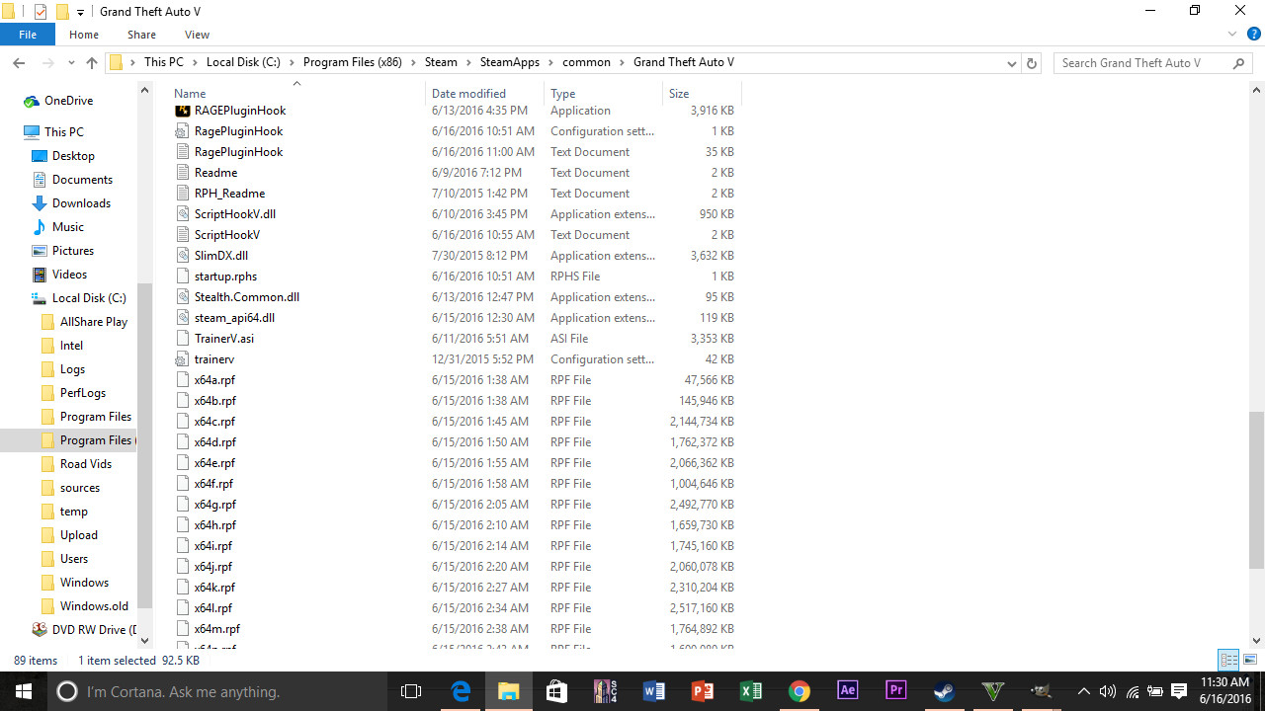1265x711 pixels.
Task: Switch to the View ribbon tab
Action: click(x=197, y=35)
